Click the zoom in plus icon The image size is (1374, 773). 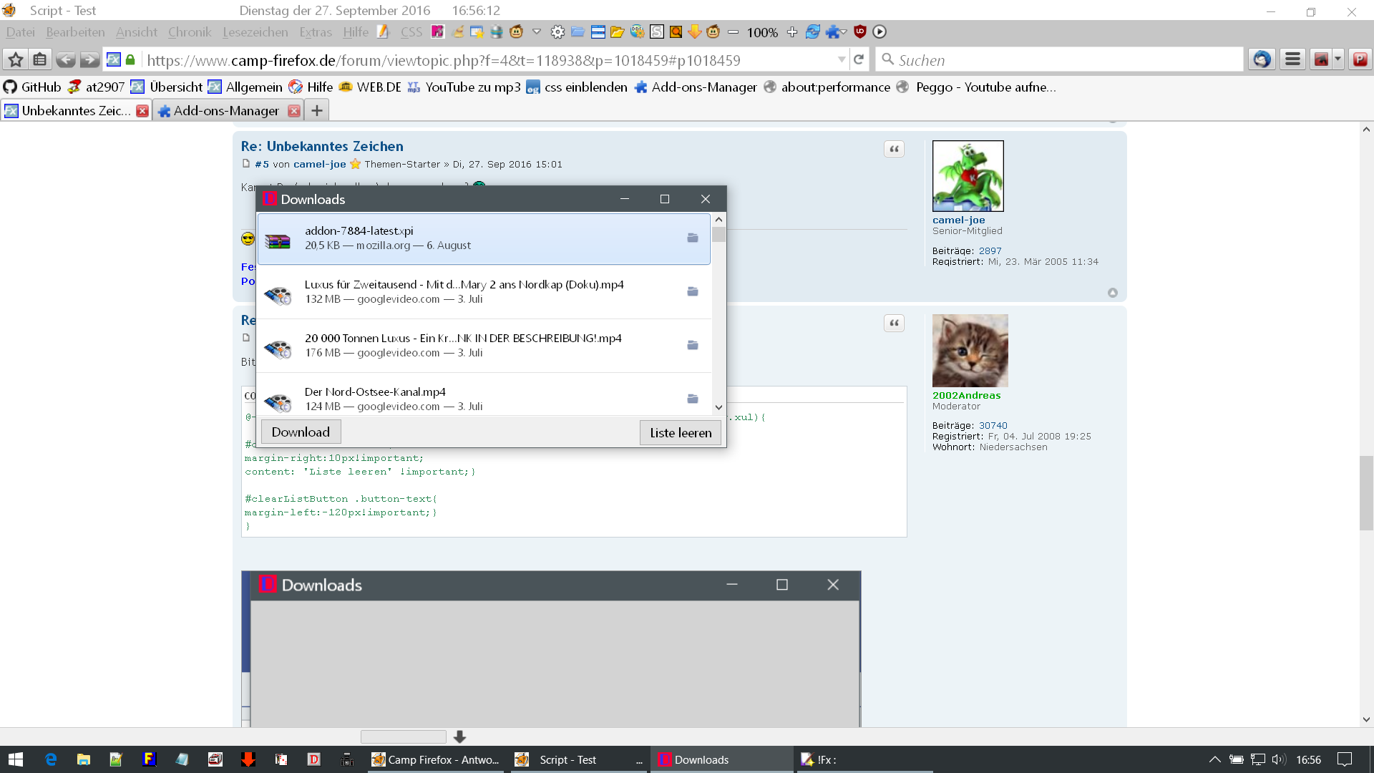pos(791,31)
